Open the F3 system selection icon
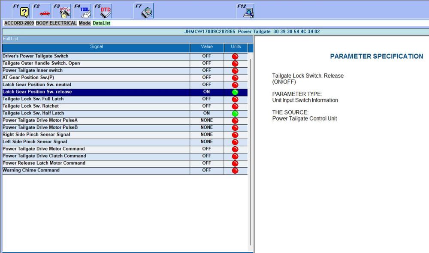Screen dimensions: 429x253 tap(65, 12)
